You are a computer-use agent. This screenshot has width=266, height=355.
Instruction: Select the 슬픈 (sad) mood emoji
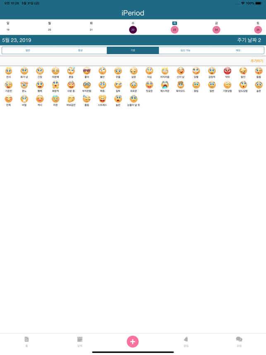pos(259,86)
